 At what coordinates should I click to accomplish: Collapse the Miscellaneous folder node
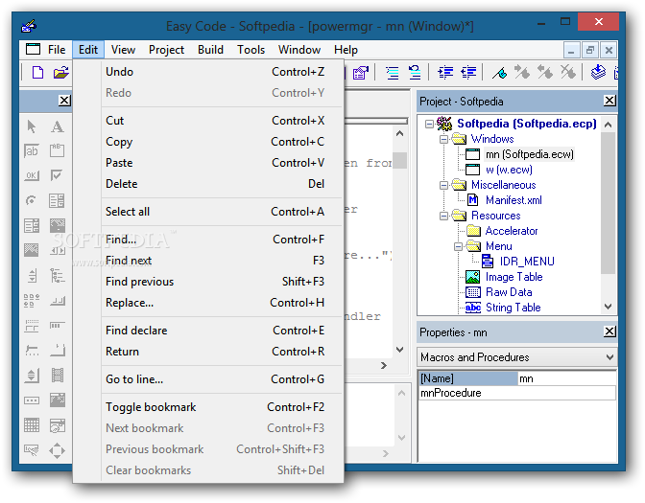click(x=443, y=185)
